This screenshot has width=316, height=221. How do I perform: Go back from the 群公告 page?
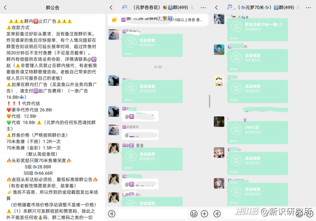[x=5, y=8]
